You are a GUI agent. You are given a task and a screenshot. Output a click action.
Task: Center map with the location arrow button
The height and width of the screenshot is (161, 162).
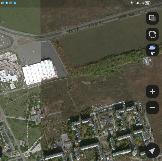click(152, 151)
